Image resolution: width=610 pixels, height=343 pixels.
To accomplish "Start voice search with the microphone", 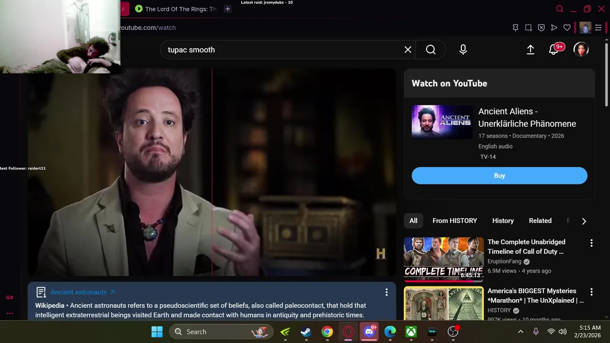I will pyautogui.click(x=463, y=50).
